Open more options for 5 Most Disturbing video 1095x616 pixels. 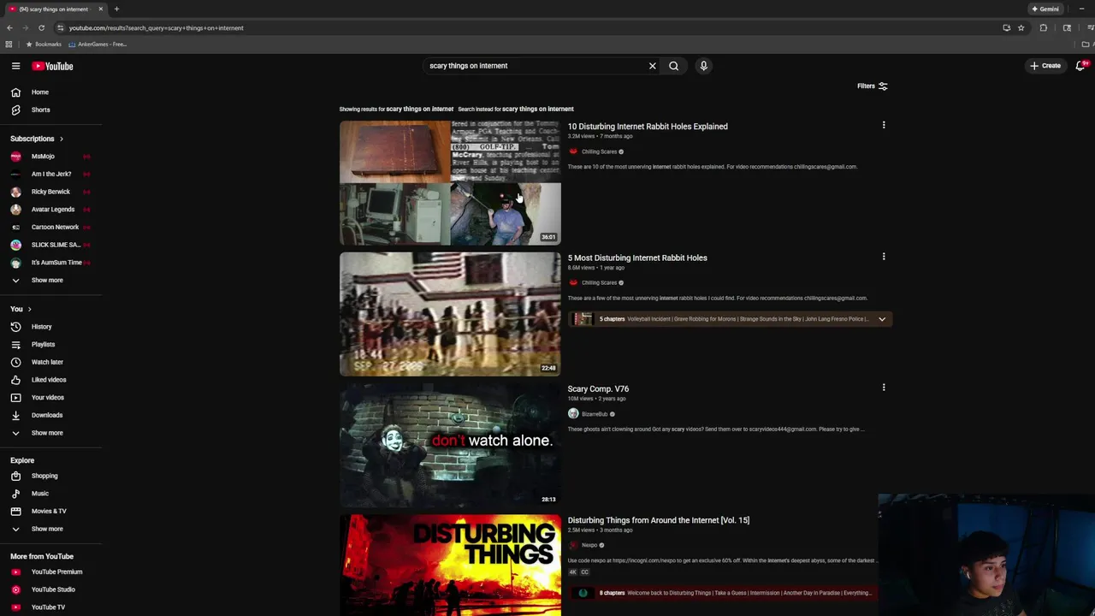tap(884, 257)
